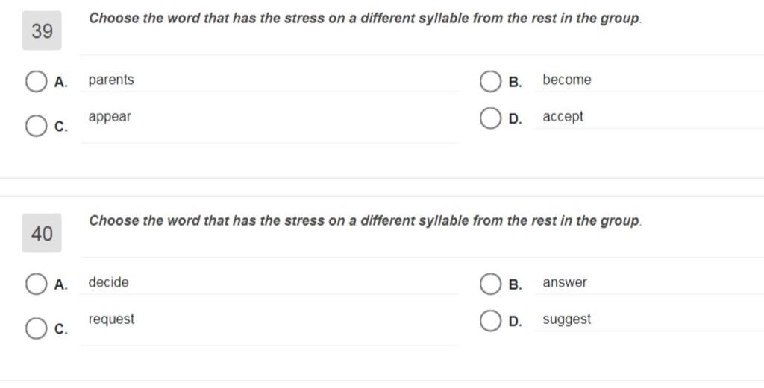This screenshot has width=764, height=388.
Task: Choose option B 'answer' radio button
Action: coord(490,284)
